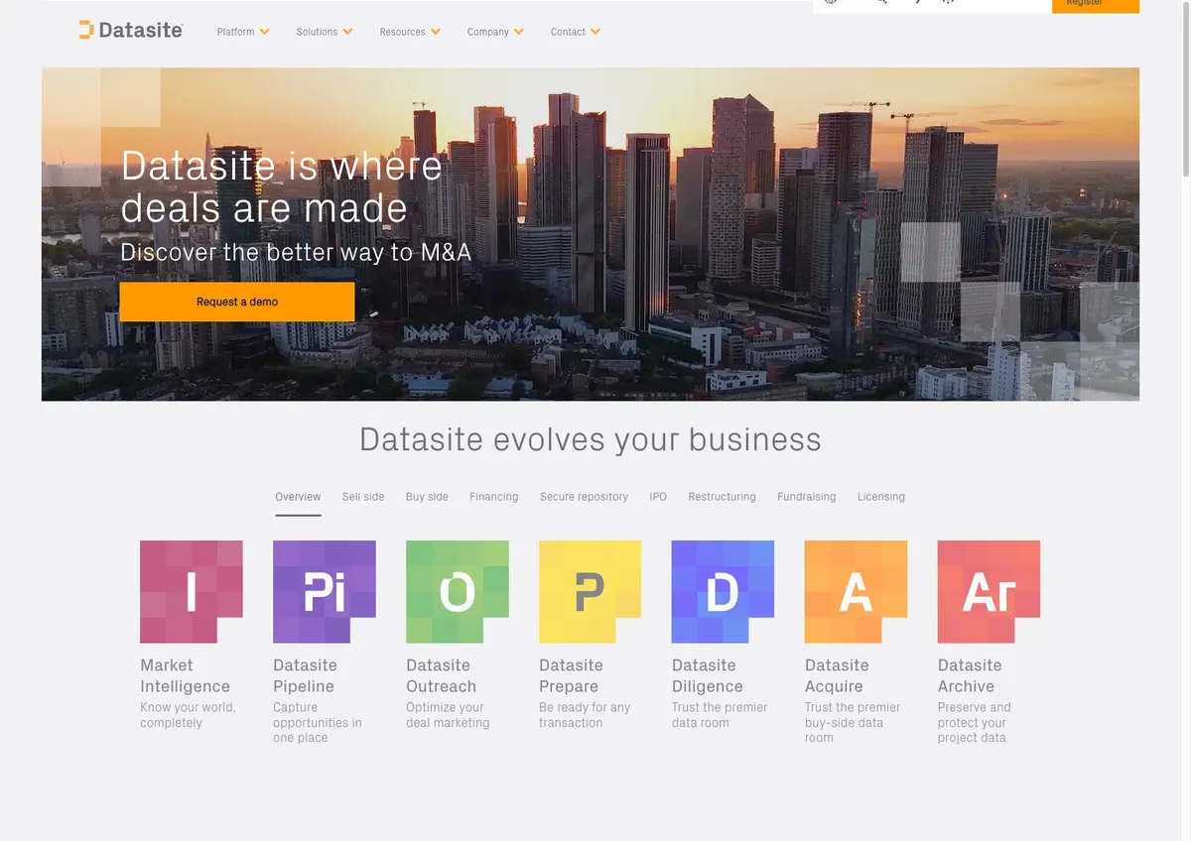Viewport: 1191px width, 841px height.
Task: Click the Datasite Pipeline title link
Action: click(305, 675)
